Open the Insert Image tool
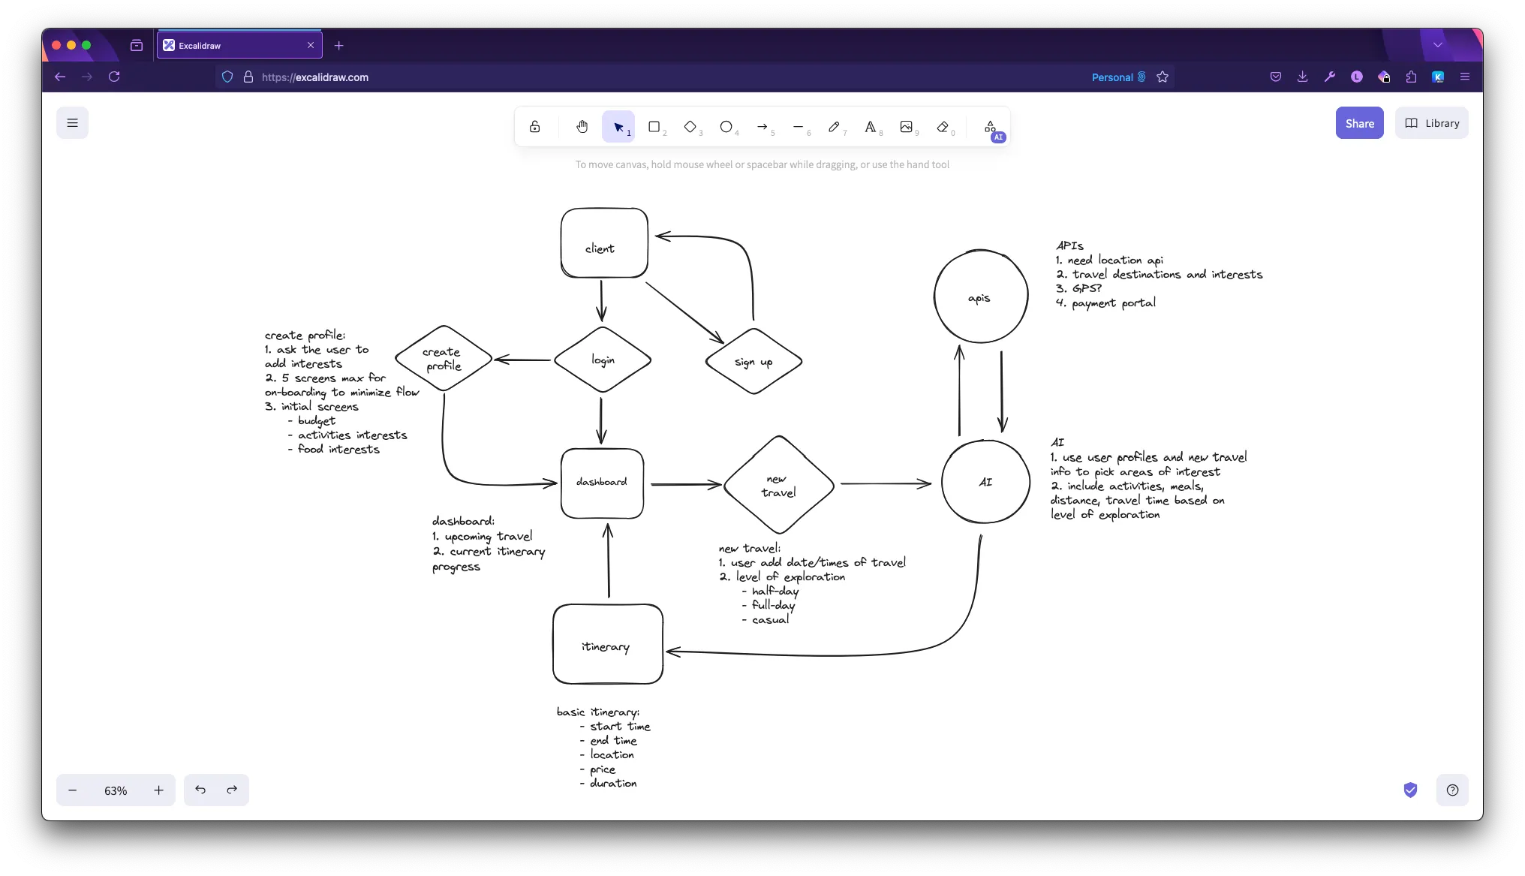This screenshot has width=1525, height=876. click(907, 126)
